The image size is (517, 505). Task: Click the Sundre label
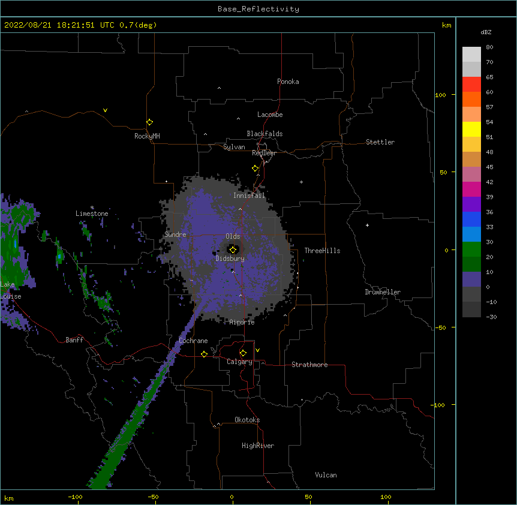(x=175, y=235)
